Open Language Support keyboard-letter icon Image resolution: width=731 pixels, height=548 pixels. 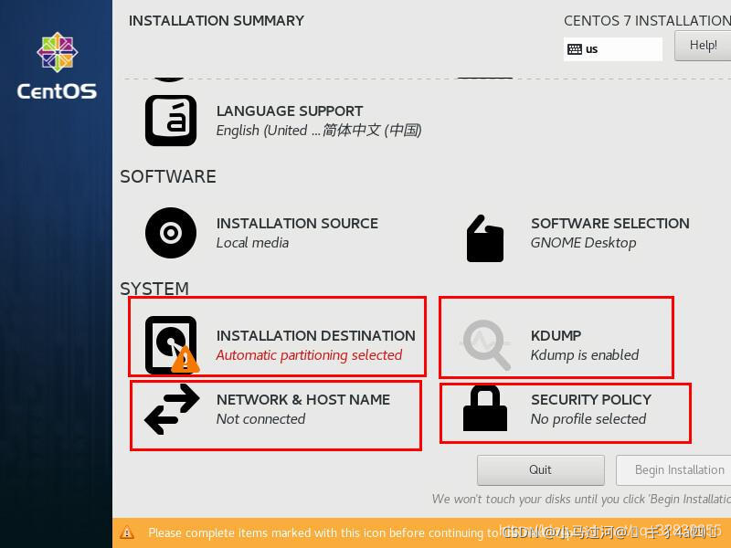pyautogui.click(x=171, y=121)
